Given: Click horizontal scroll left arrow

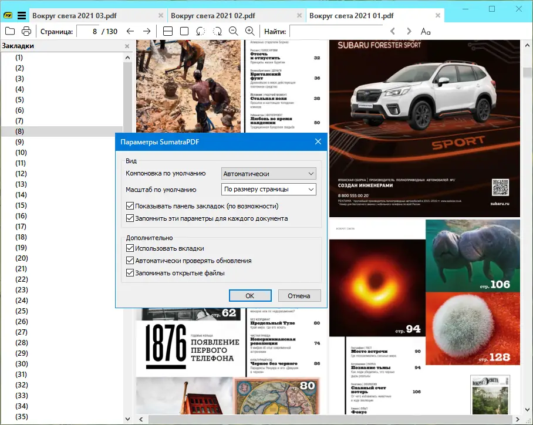Looking at the screenshot, I should (141, 419).
